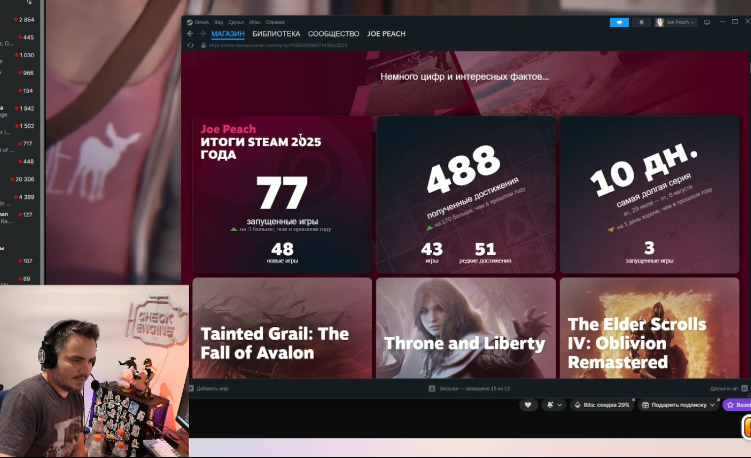Open the Tainted Grail: The Fall of Avalon card
The height and width of the screenshot is (458, 751).
(282, 328)
